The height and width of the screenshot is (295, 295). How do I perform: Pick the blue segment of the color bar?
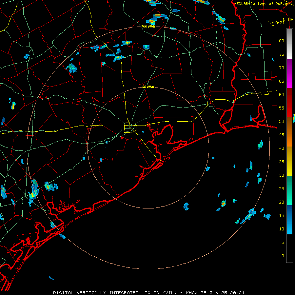[289, 220]
